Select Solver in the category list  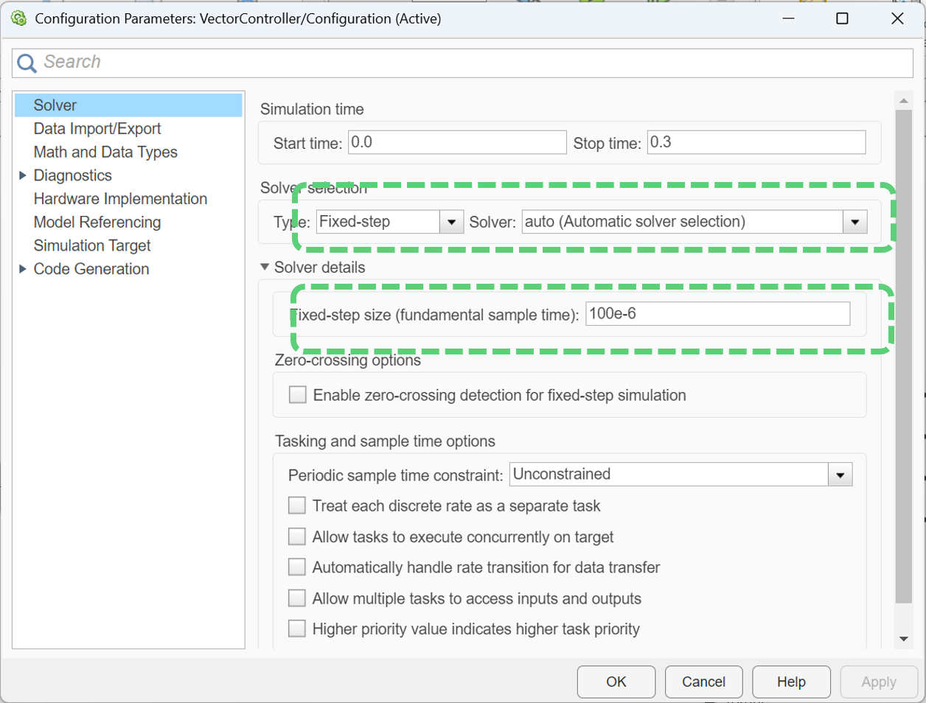[x=128, y=105]
